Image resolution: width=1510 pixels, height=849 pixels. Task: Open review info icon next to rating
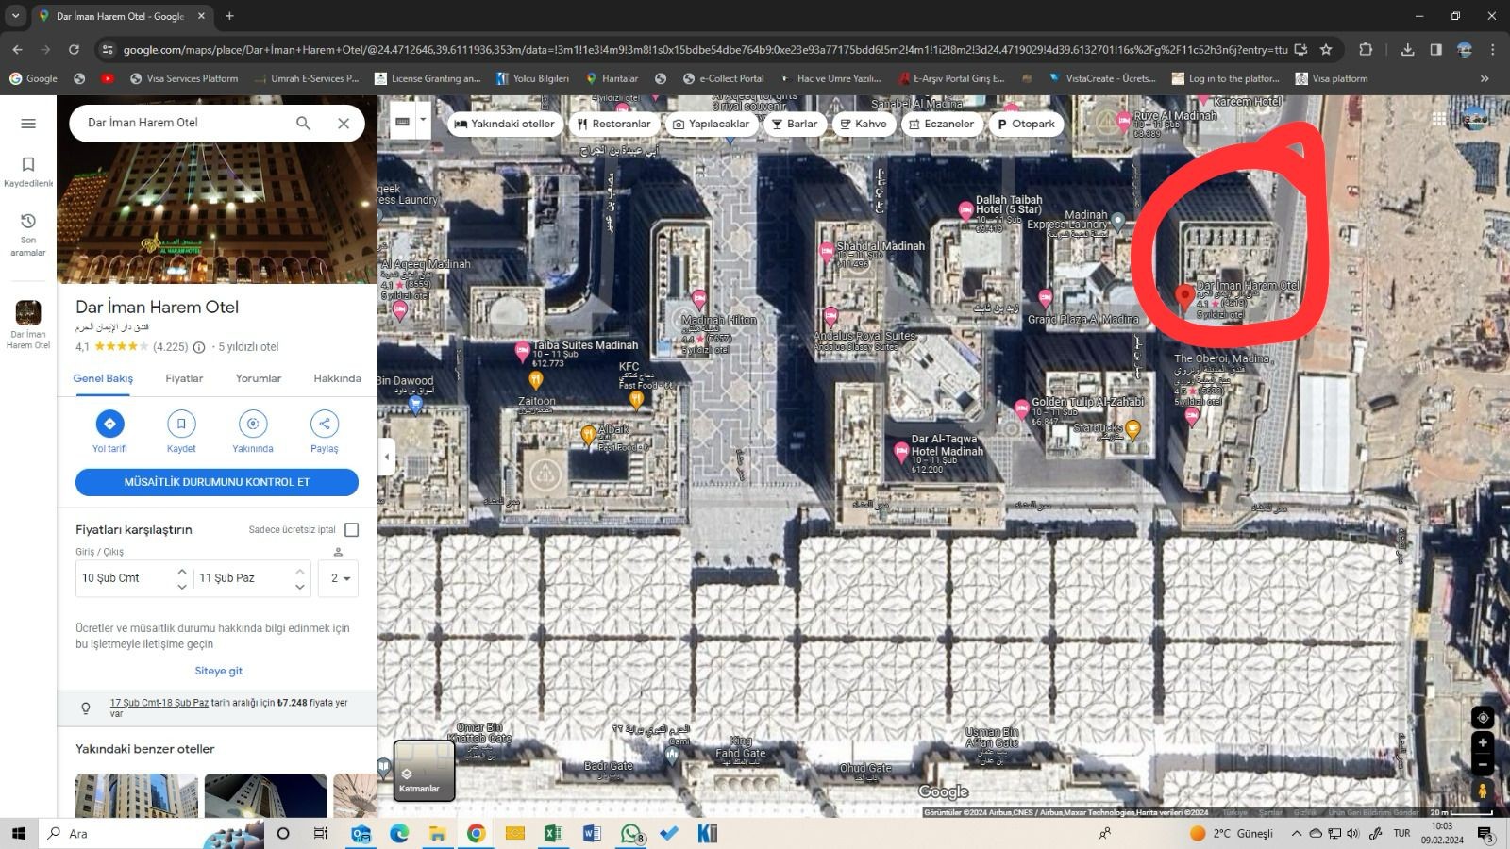199,347
